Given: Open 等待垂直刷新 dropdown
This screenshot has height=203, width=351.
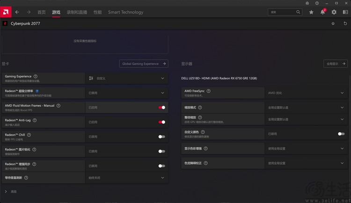Looking at the screenshot, I should [x=127, y=178].
